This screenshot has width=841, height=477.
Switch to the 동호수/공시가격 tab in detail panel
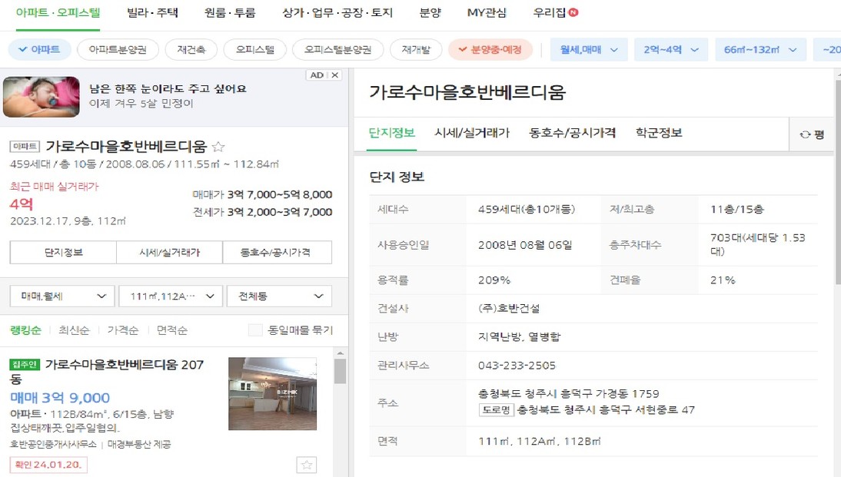pyautogui.click(x=572, y=133)
